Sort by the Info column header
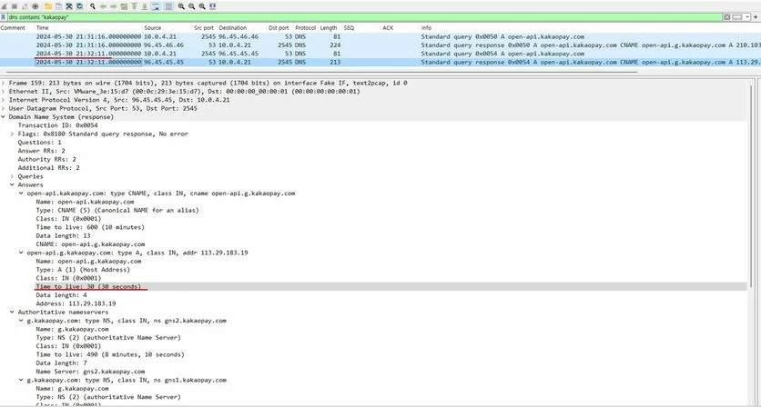Viewport: 761px width, 407px height. 590,28
